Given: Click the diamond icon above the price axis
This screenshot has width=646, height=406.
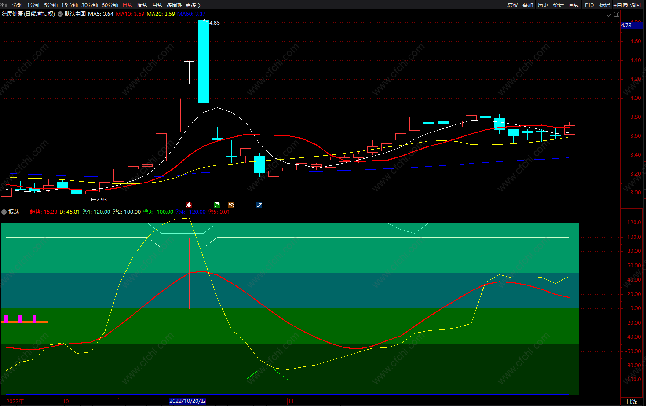Looking at the screenshot, I should point(609,14).
